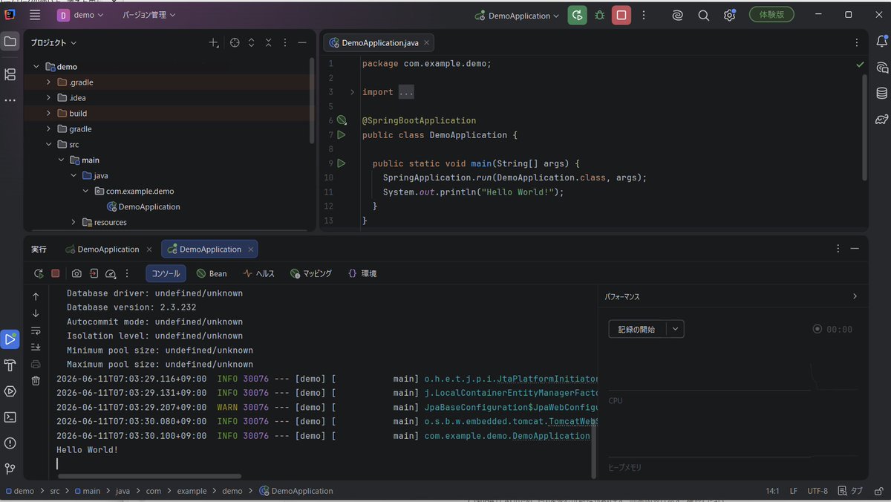Toggle scroll to end of console

pos(36,347)
